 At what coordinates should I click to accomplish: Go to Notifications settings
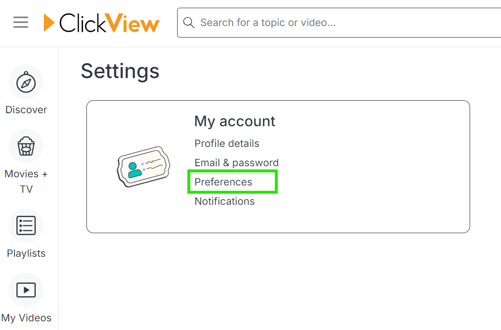tap(224, 201)
